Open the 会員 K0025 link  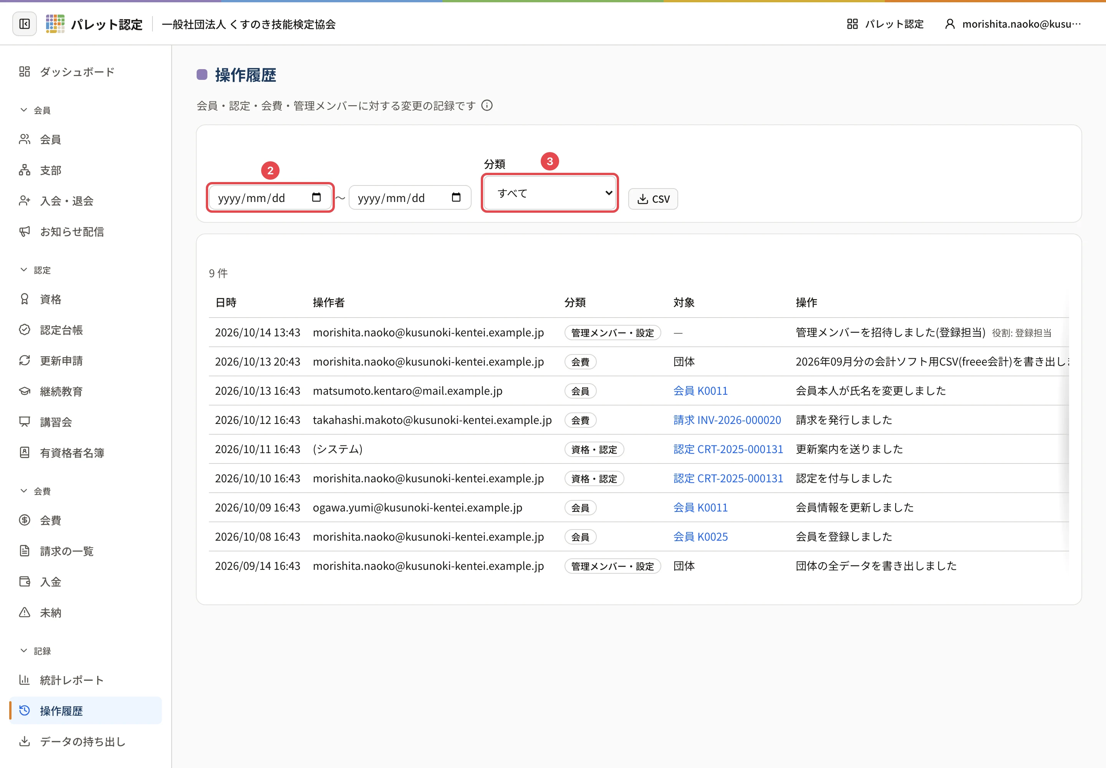700,537
